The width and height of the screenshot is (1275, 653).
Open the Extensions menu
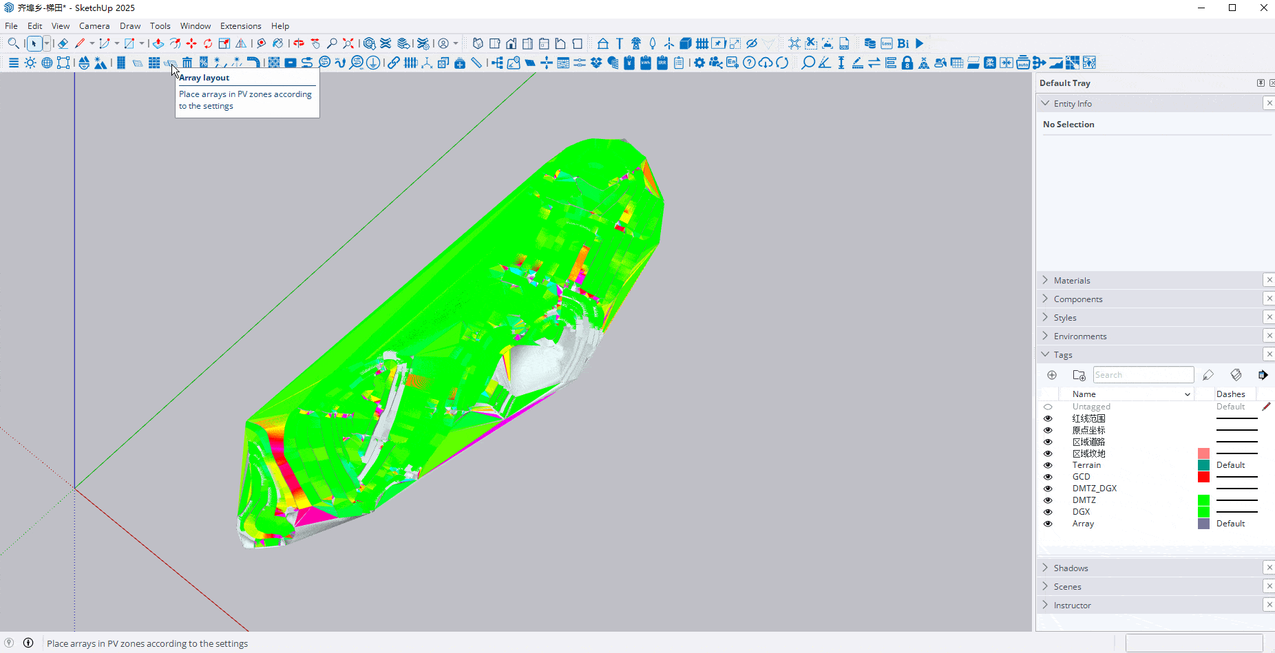(x=240, y=26)
